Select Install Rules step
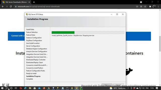161x90 pixels. tap(30, 29)
